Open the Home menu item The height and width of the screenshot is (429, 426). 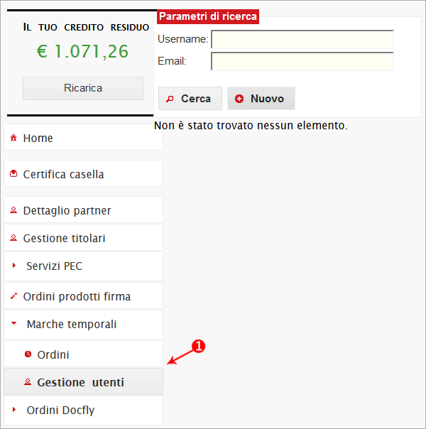tap(83, 137)
